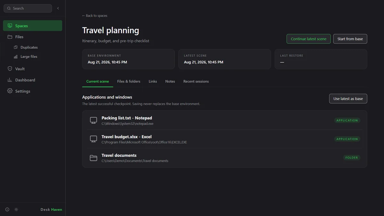Click the Files folder icon in sidebar
Viewport: 384px width, 216px height.
10,37
